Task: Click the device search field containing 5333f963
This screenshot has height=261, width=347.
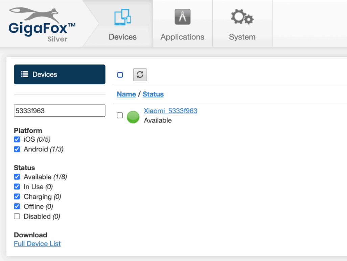Action: [60, 111]
